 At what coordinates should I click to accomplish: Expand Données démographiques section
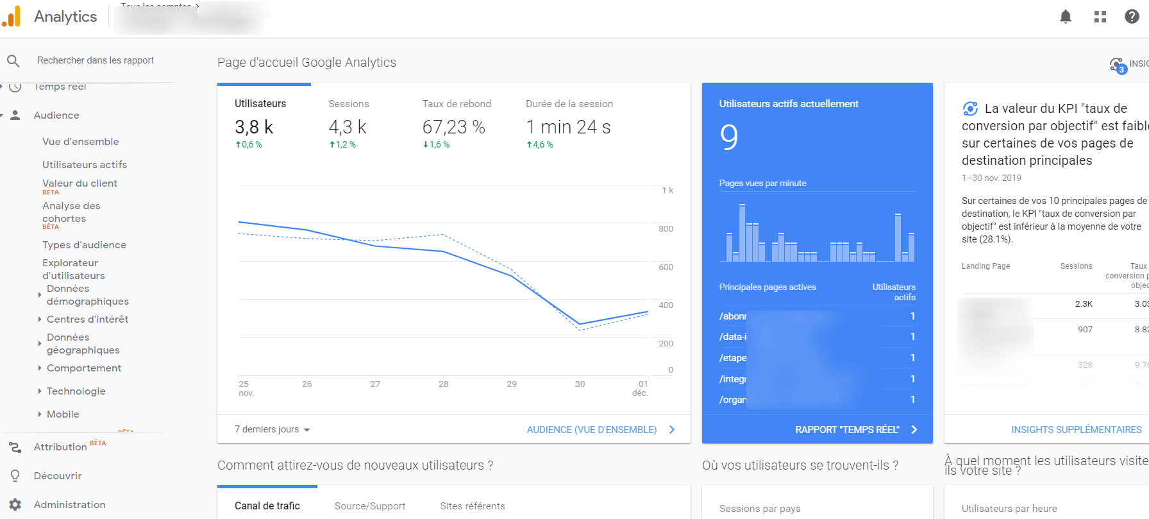click(x=40, y=295)
